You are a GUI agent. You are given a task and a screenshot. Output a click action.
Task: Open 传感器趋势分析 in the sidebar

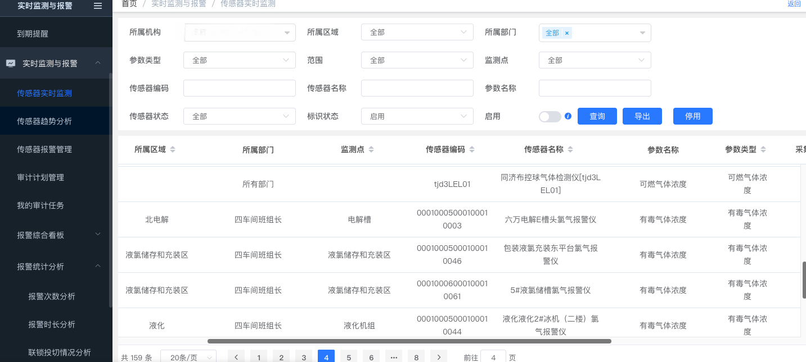tap(44, 121)
